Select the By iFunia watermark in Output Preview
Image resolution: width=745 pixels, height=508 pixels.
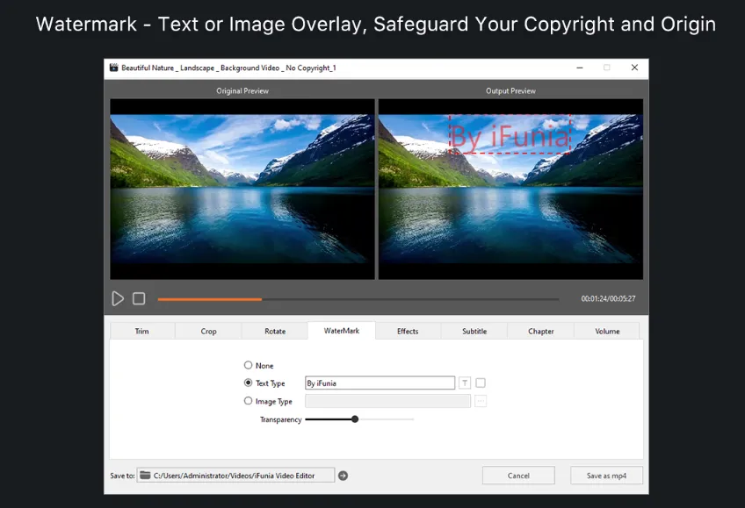tap(510, 135)
